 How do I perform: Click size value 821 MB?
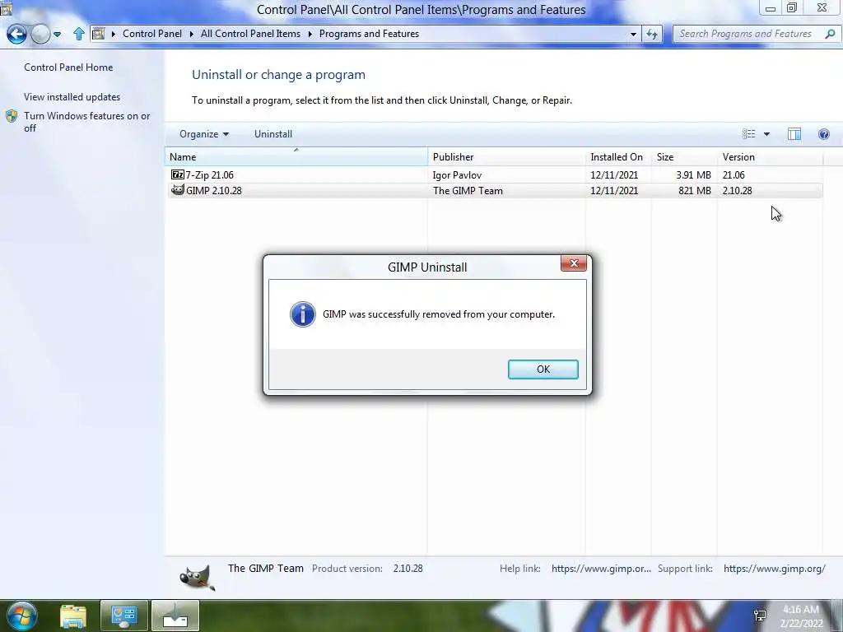[695, 191]
